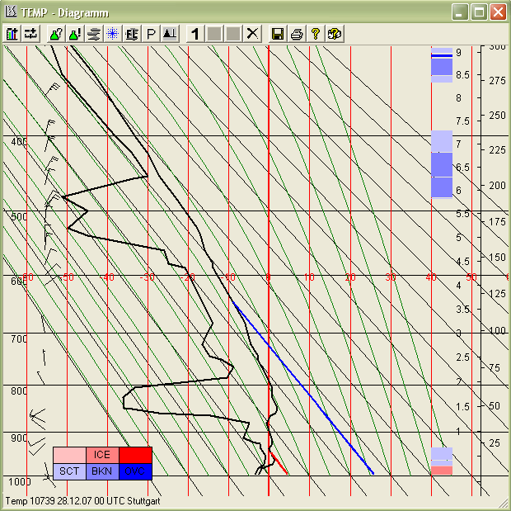The height and width of the screenshot is (511, 511).
Task: Click the green flask question mark icon
Action: point(56,34)
